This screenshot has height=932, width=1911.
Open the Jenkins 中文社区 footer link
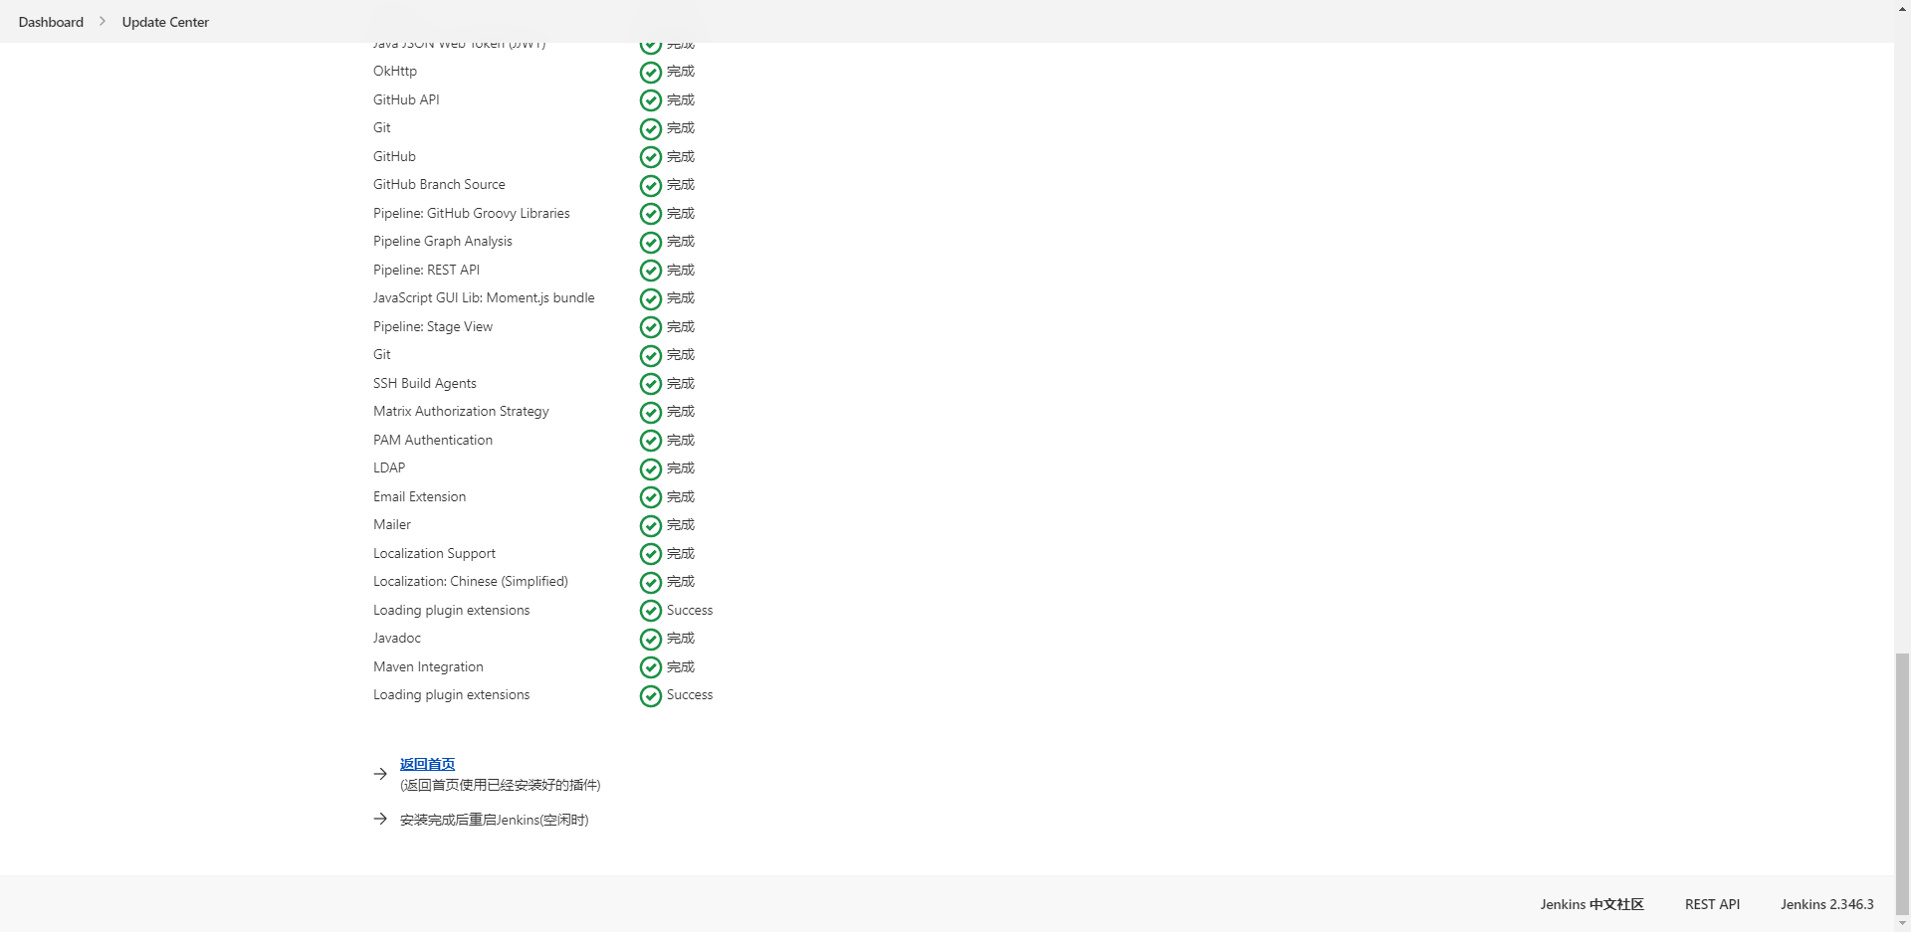(1592, 904)
